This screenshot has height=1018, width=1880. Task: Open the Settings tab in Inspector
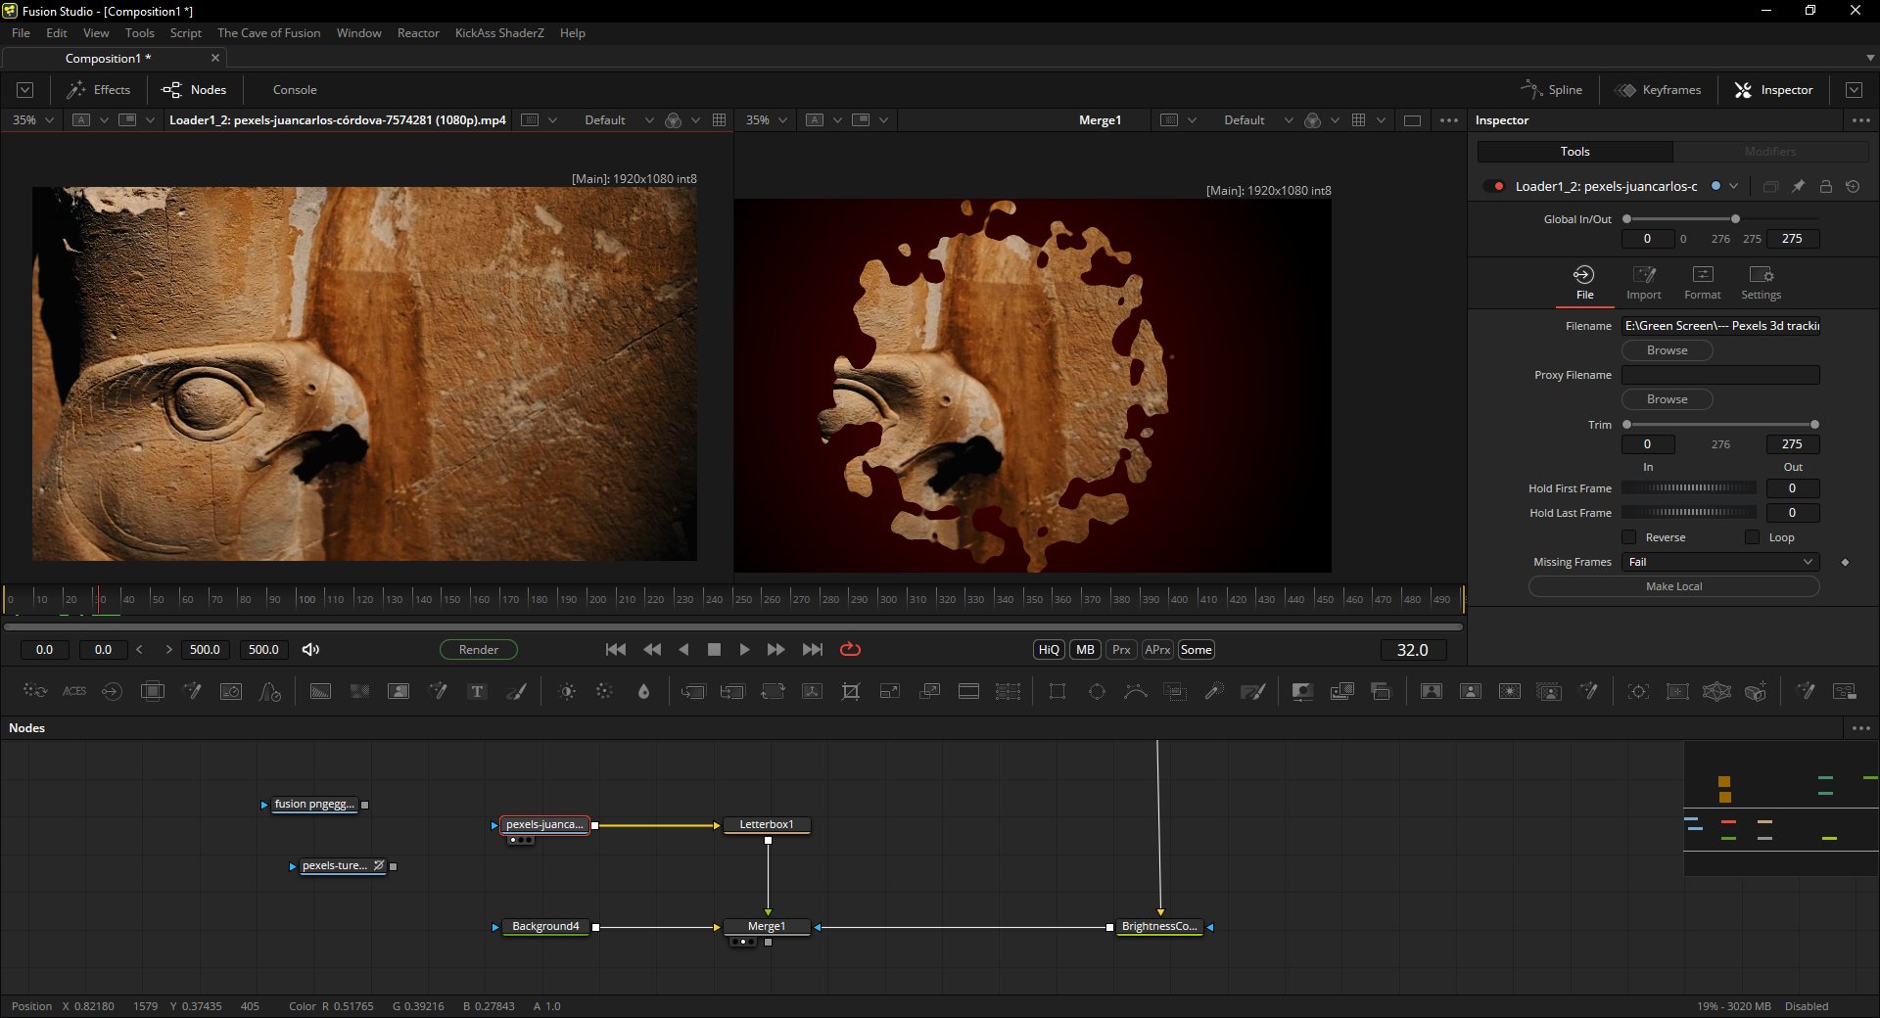[x=1761, y=282]
